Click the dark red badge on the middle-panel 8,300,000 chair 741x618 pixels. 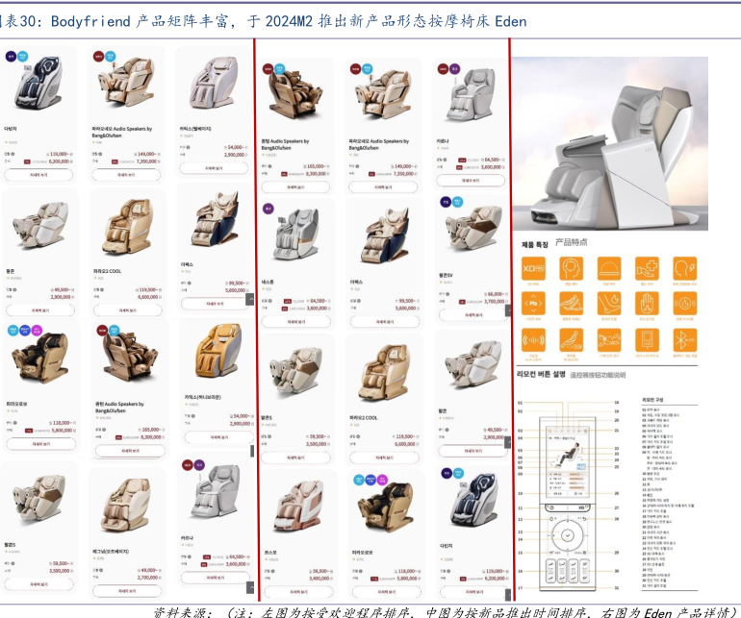pos(268,68)
